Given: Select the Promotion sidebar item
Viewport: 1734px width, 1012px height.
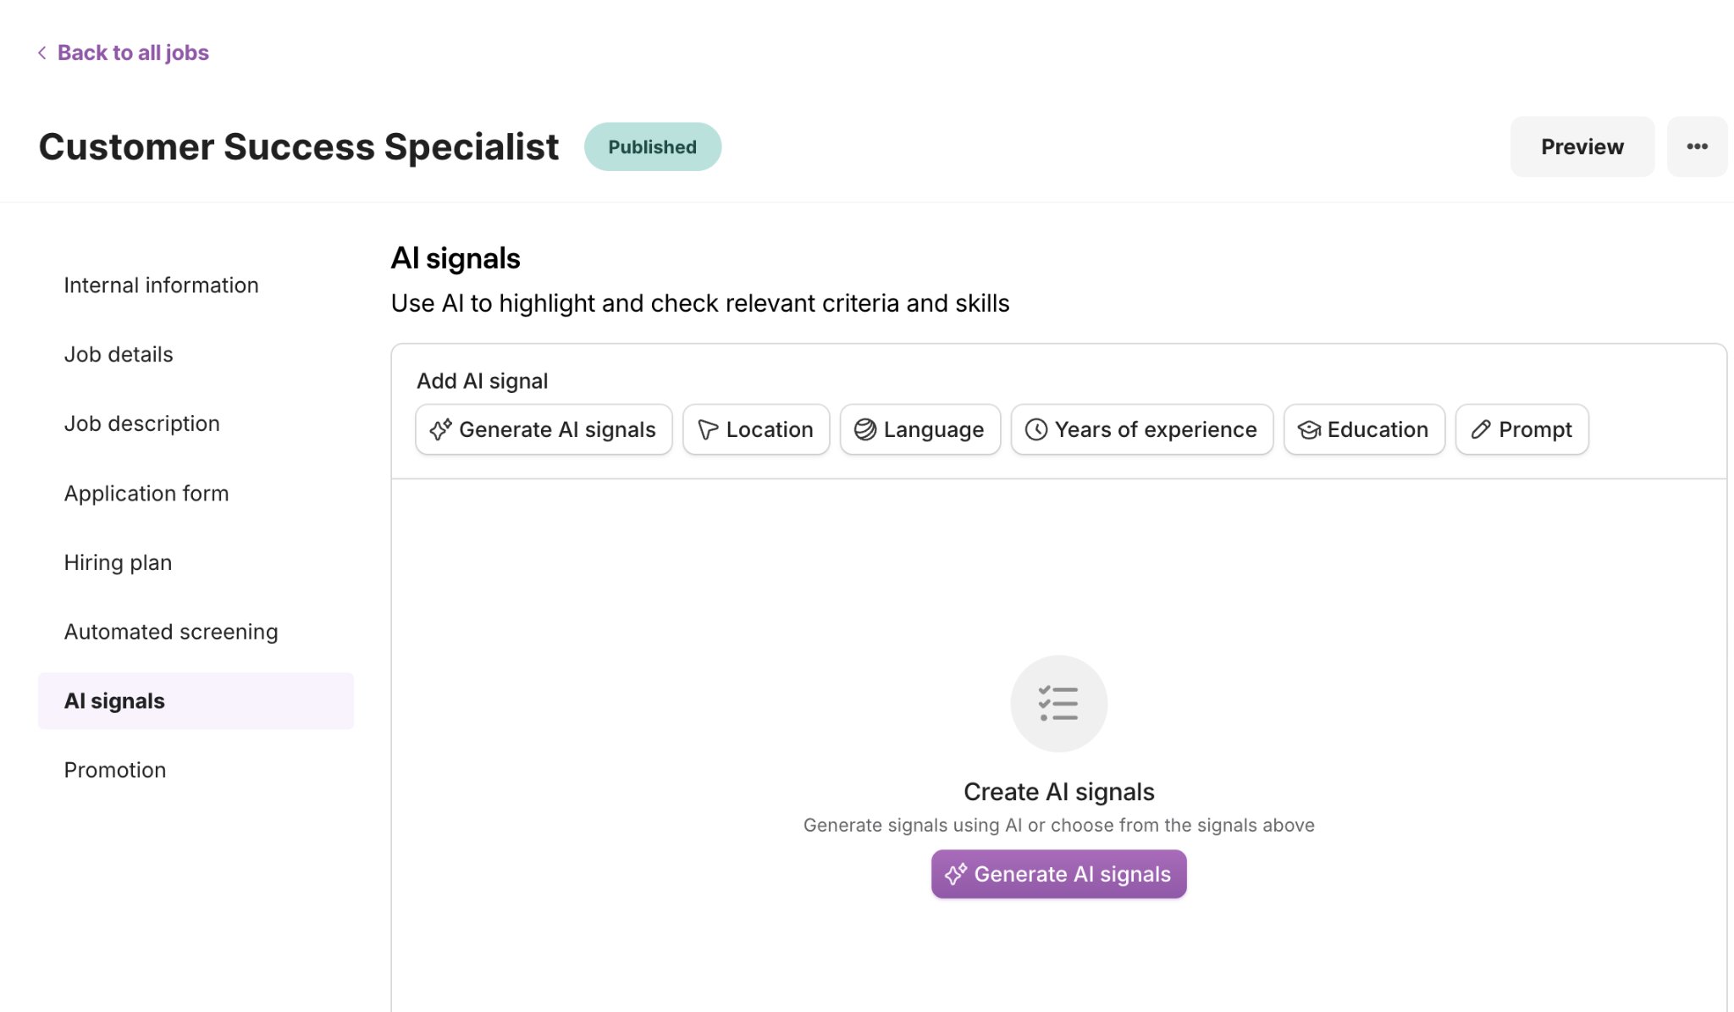Looking at the screenshot, I should click(115, 771).
